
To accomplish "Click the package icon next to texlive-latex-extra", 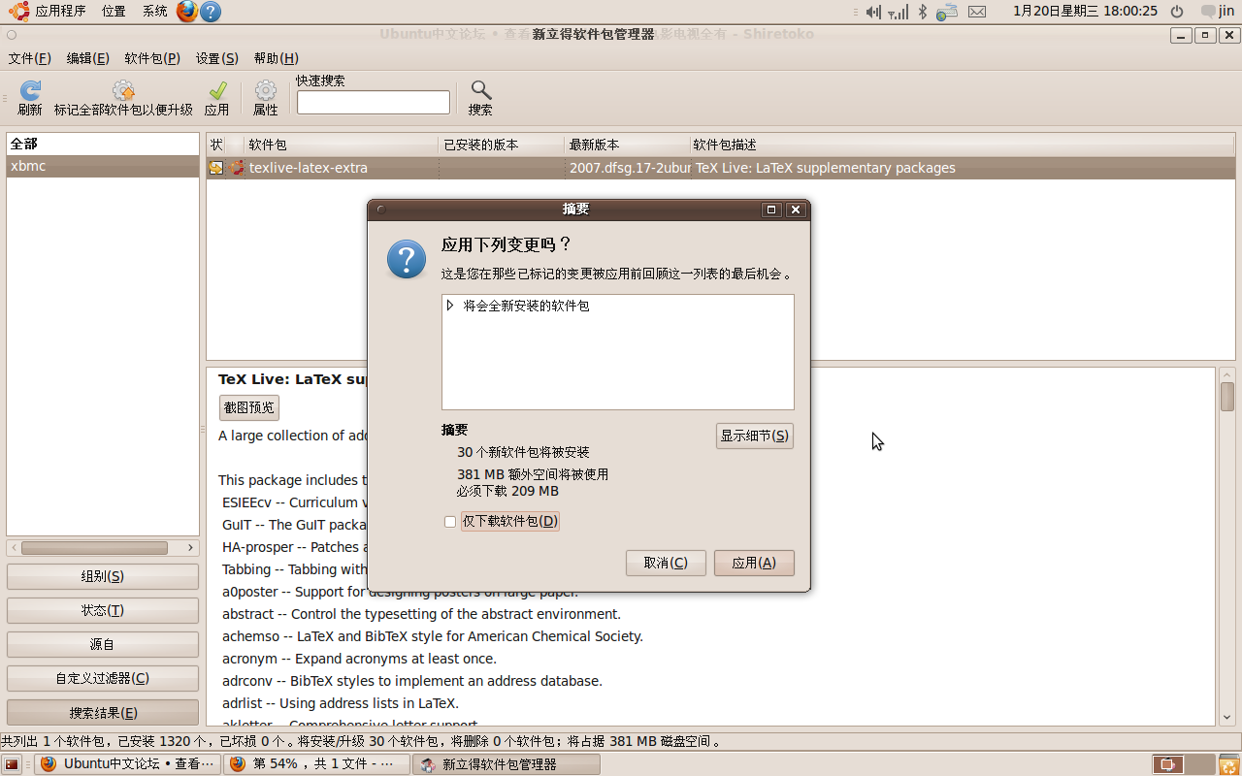I will point(238,168).
